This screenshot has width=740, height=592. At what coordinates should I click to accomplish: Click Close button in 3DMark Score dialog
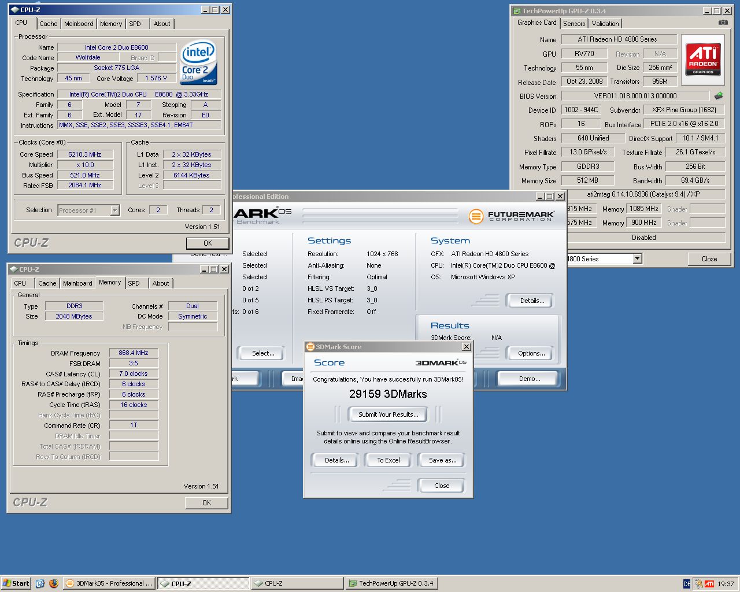pos(442,486)
